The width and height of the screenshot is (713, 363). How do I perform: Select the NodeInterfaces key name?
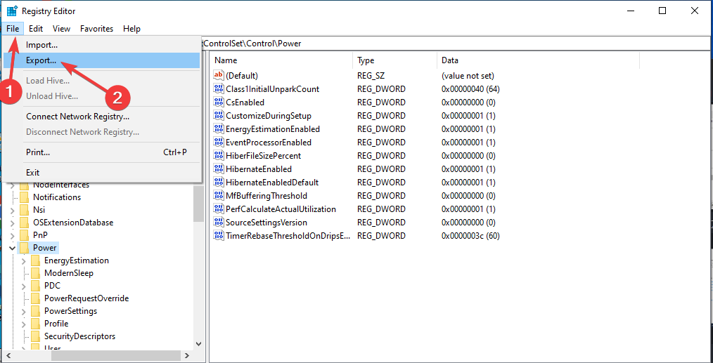(x=61, y=185)
